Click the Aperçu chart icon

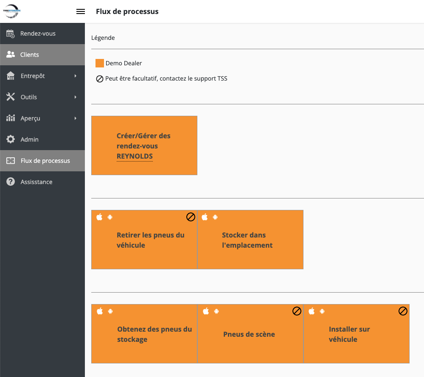11,118
